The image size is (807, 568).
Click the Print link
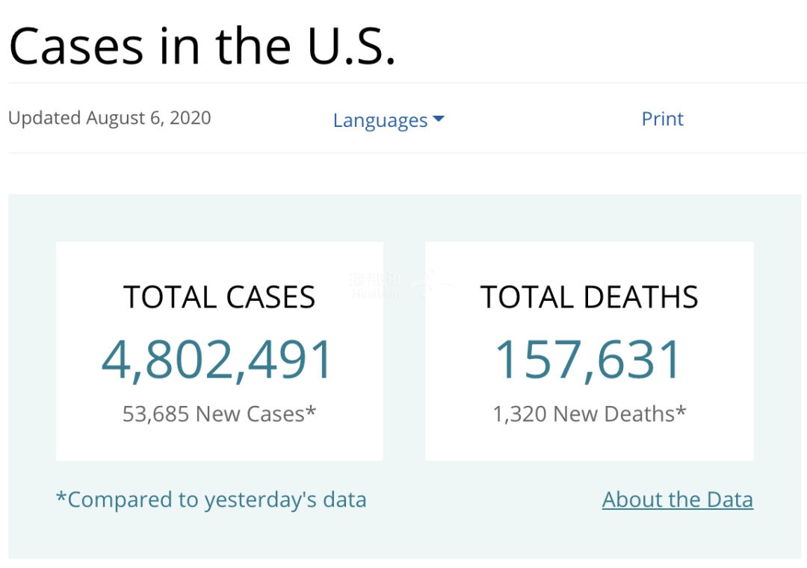click(662, 119)
